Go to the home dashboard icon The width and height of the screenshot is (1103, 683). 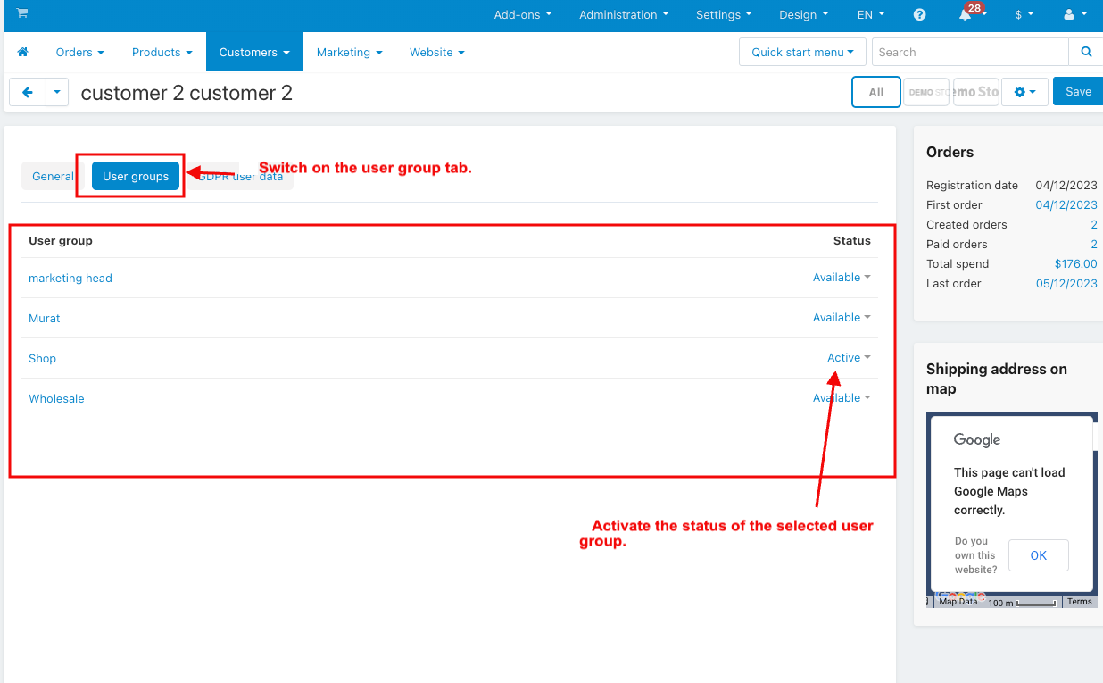23,53
